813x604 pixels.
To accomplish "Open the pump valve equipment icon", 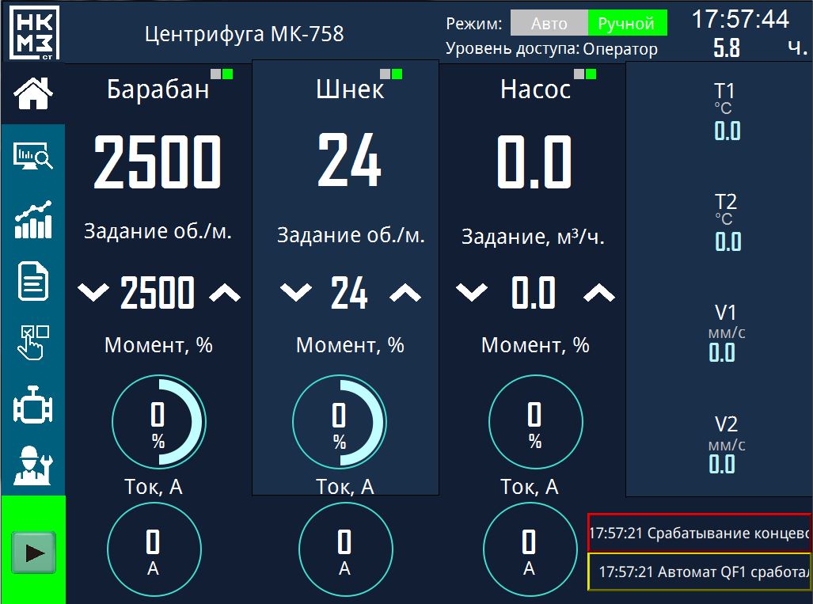I will [33, 407].
